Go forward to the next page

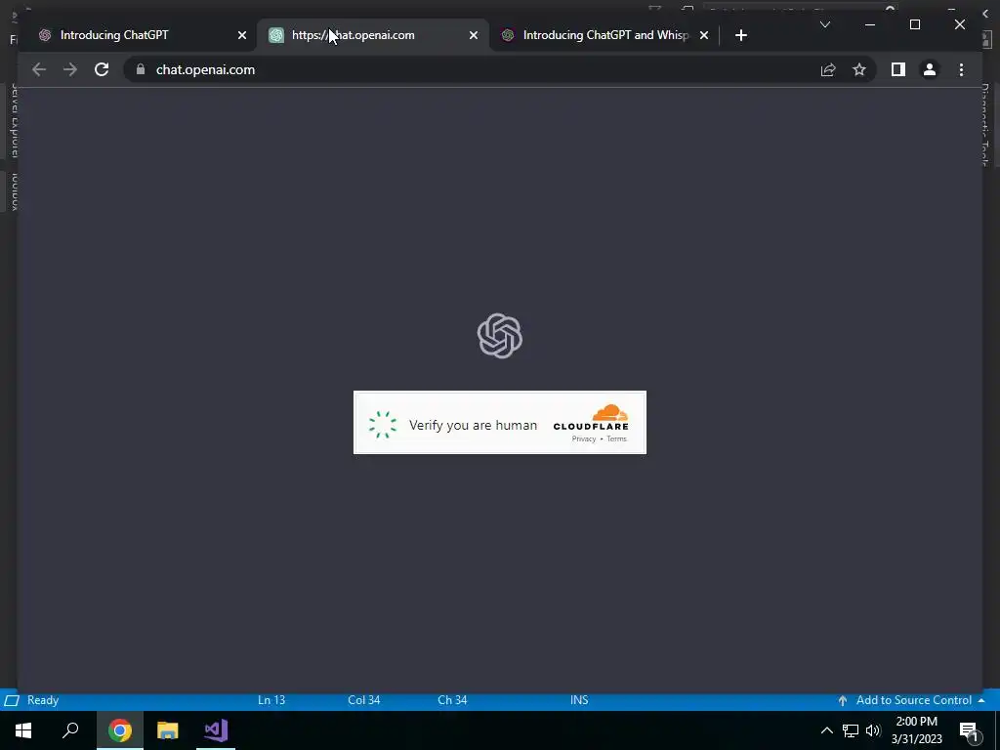coord(70,69)
